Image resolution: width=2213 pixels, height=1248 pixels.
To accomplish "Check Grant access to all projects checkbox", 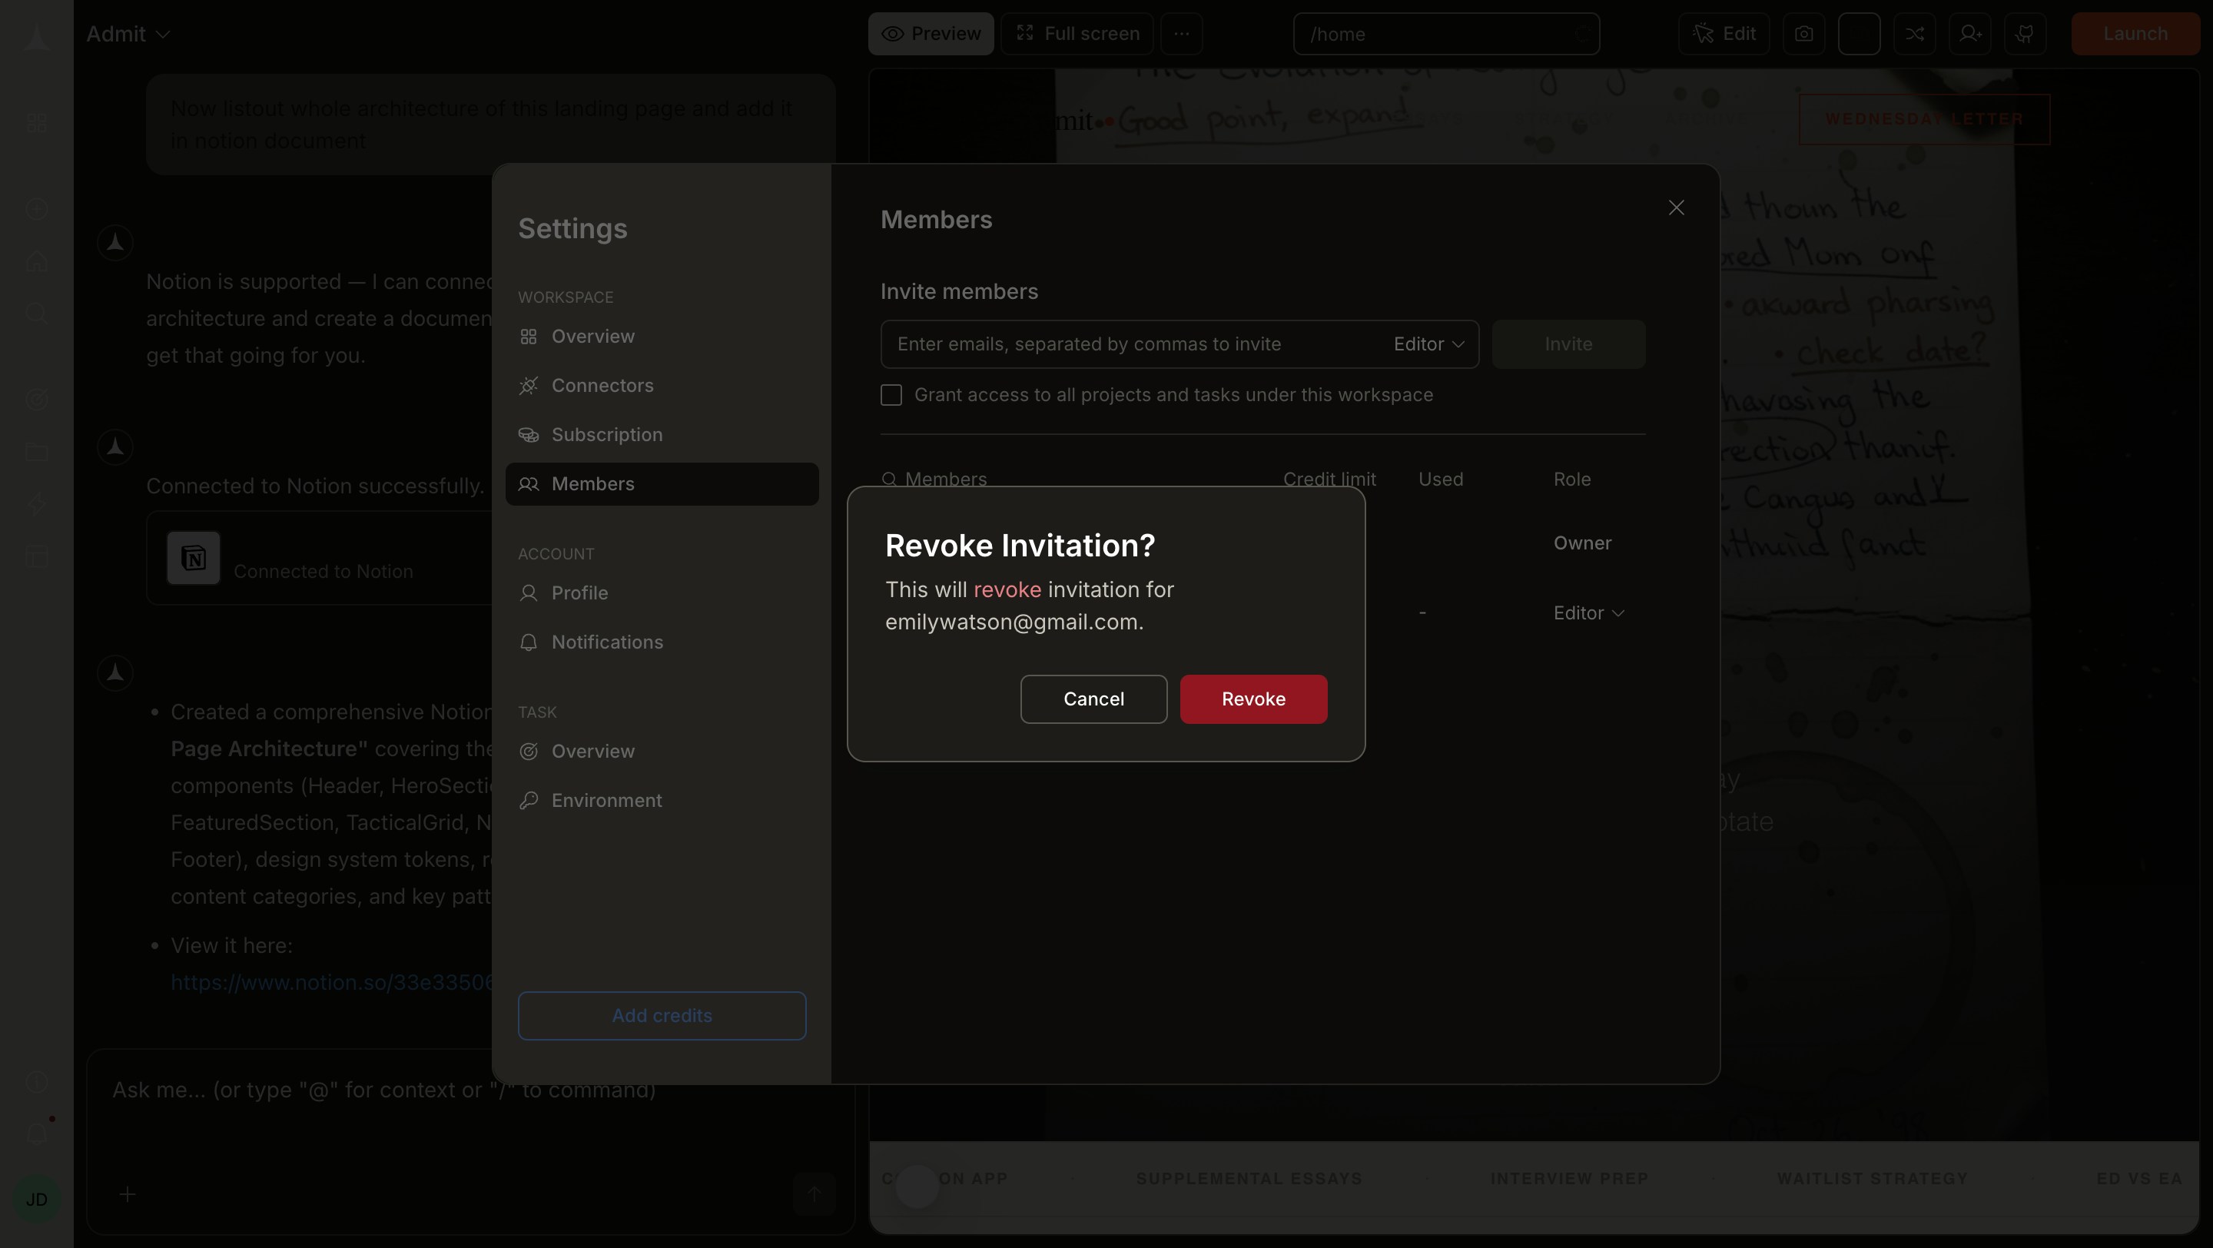I will 891,395.
